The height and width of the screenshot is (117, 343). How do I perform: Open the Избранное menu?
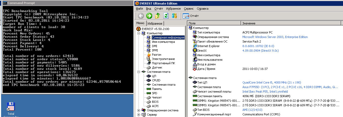(173, 9)
